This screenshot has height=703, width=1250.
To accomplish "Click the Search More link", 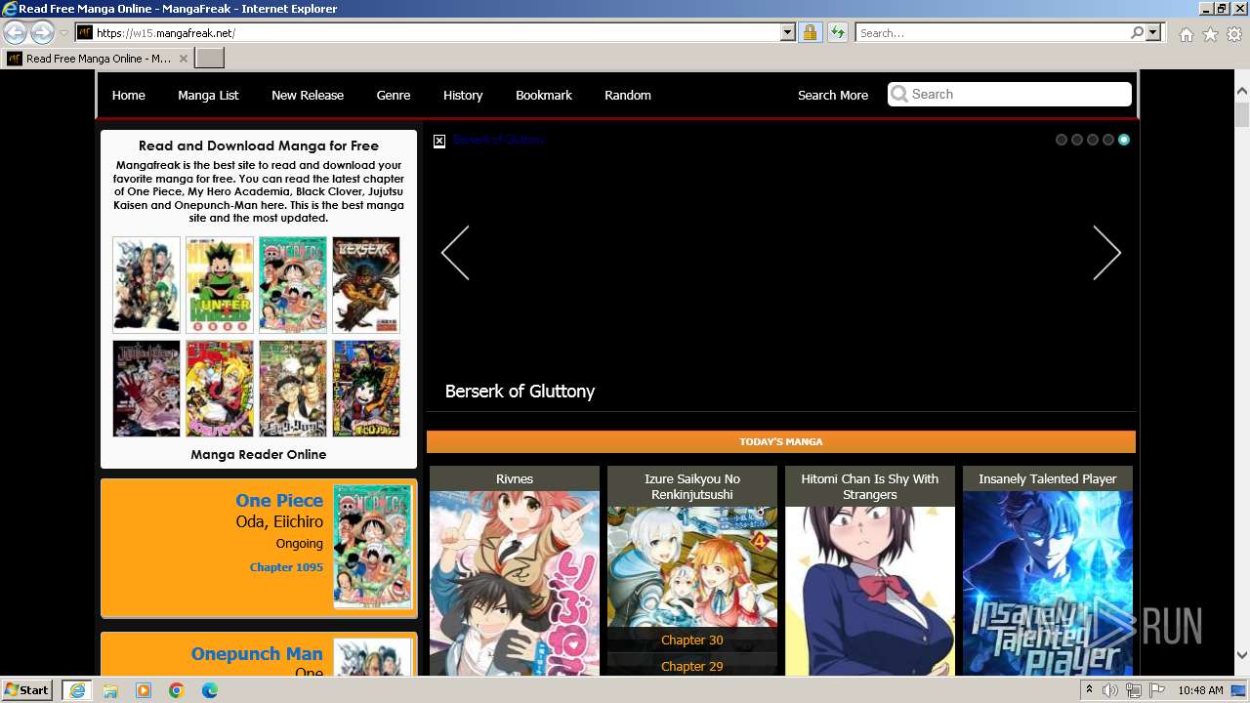I will (x=833, y=95).
